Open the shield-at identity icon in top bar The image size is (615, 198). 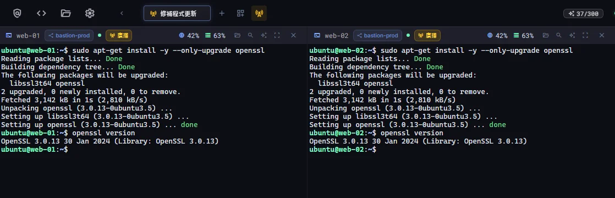click(x=17, y=13)
